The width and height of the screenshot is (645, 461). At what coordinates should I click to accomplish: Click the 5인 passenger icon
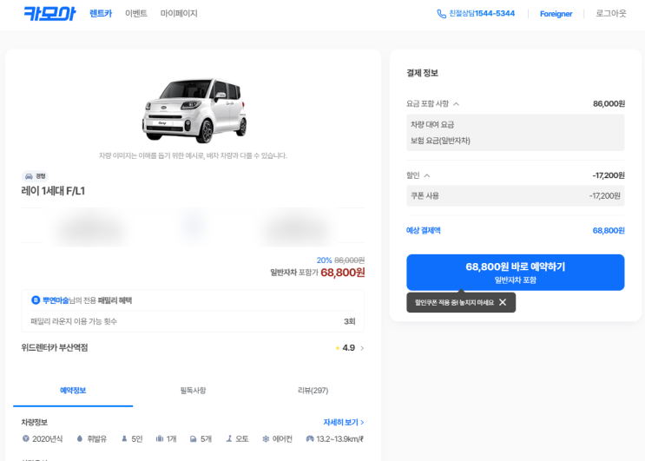click(x=124, y=438)
